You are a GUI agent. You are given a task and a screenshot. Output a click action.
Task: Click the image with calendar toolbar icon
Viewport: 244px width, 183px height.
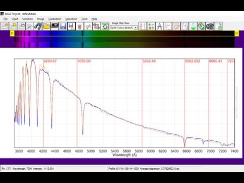(x=21, y=26)
